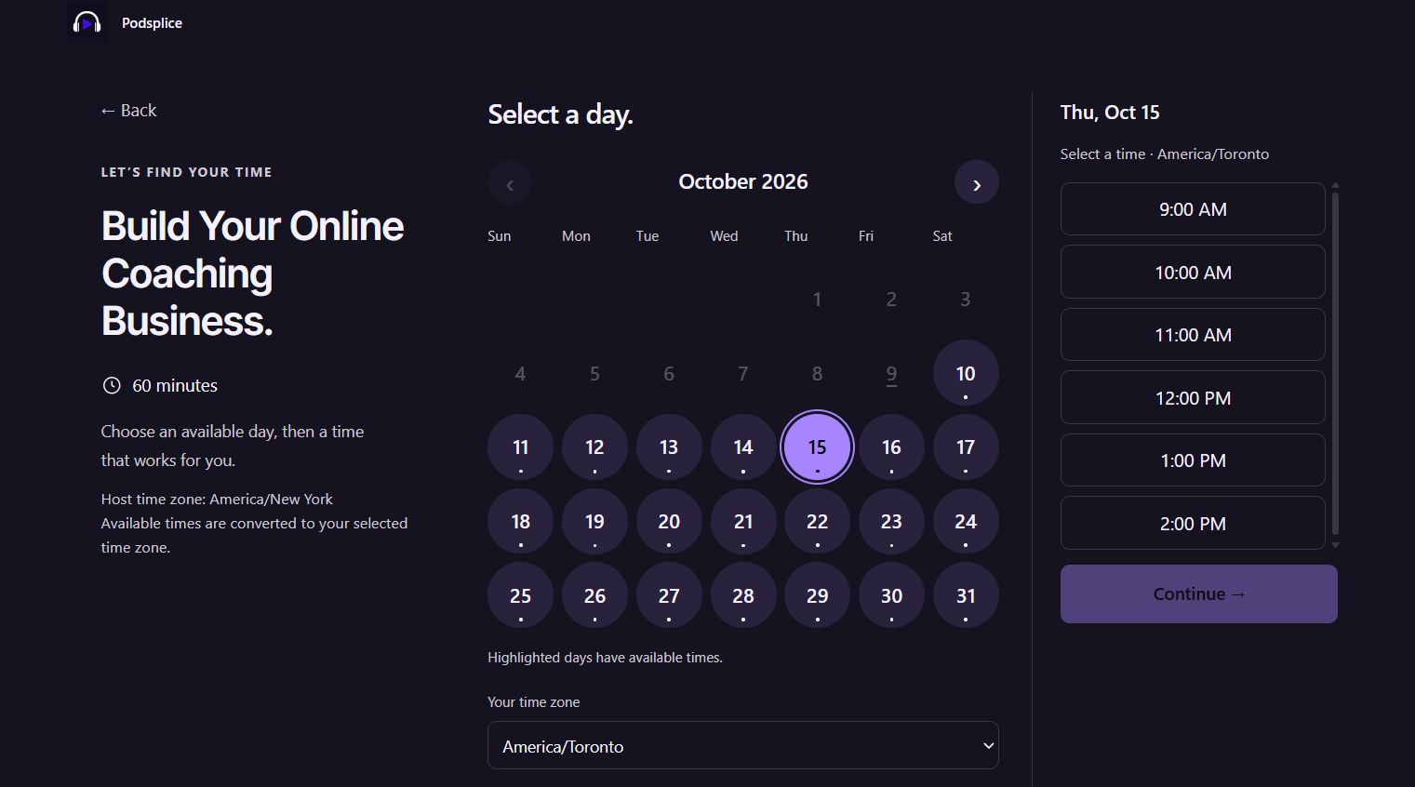Screen dimensions: 1415x787
Task: Go to next month in calendar
Action: click(x=976, y=182)
